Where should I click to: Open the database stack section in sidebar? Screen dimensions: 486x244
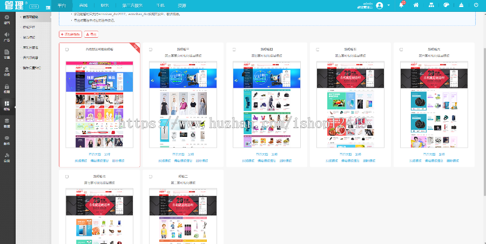[7, 123]
